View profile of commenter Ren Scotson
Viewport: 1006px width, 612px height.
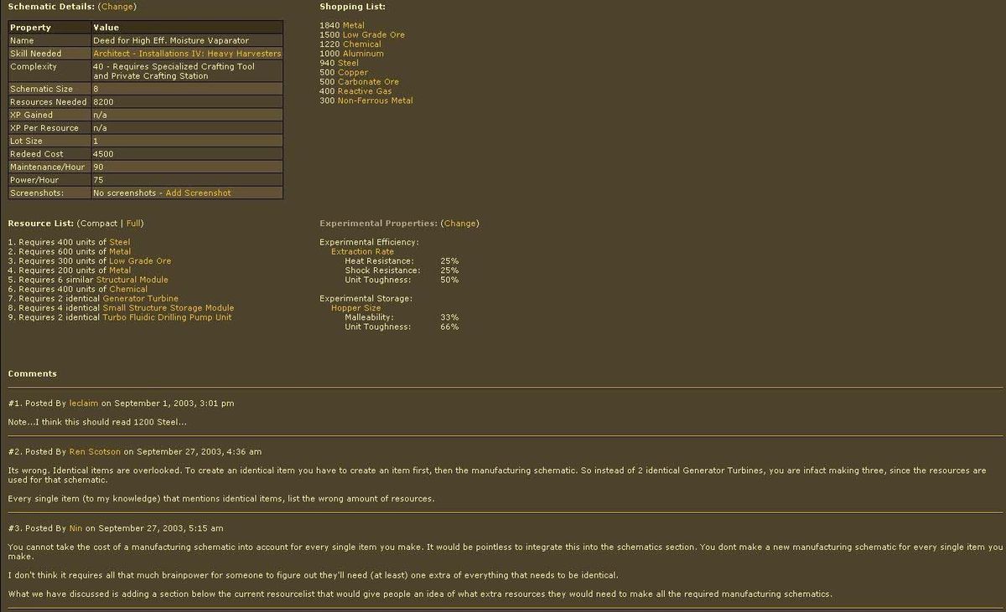point(95,452)
